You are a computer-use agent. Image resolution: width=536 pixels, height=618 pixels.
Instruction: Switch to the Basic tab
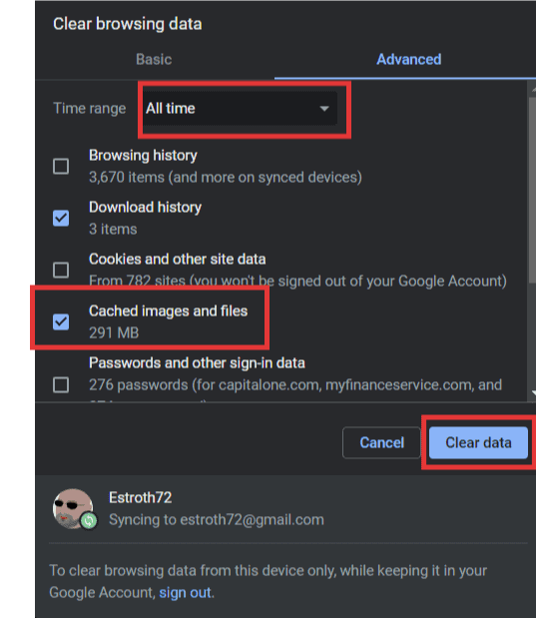pos(154,59)
